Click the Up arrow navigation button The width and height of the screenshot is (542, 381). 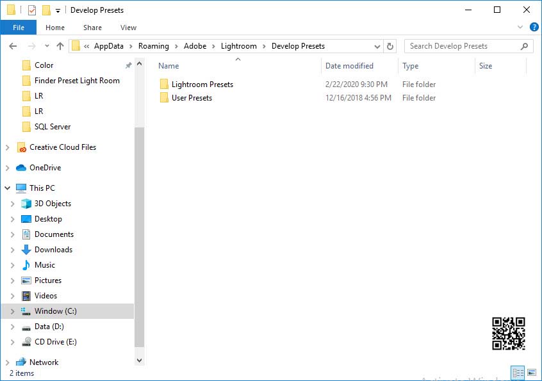pos(60,46)
